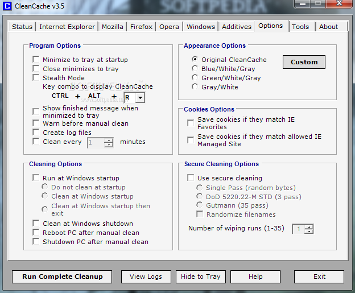Select Clean at Windows startup then exit
The image size is (355, 293).
pos(45,209)
